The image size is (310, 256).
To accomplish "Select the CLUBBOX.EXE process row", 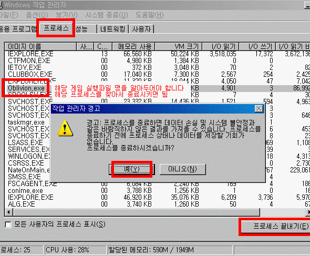I will click(x=157, y=75).
